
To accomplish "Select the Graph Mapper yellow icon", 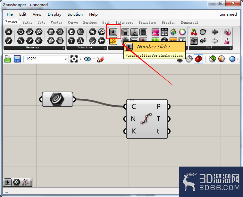I will pyautogui.click(x=113, y=41).
